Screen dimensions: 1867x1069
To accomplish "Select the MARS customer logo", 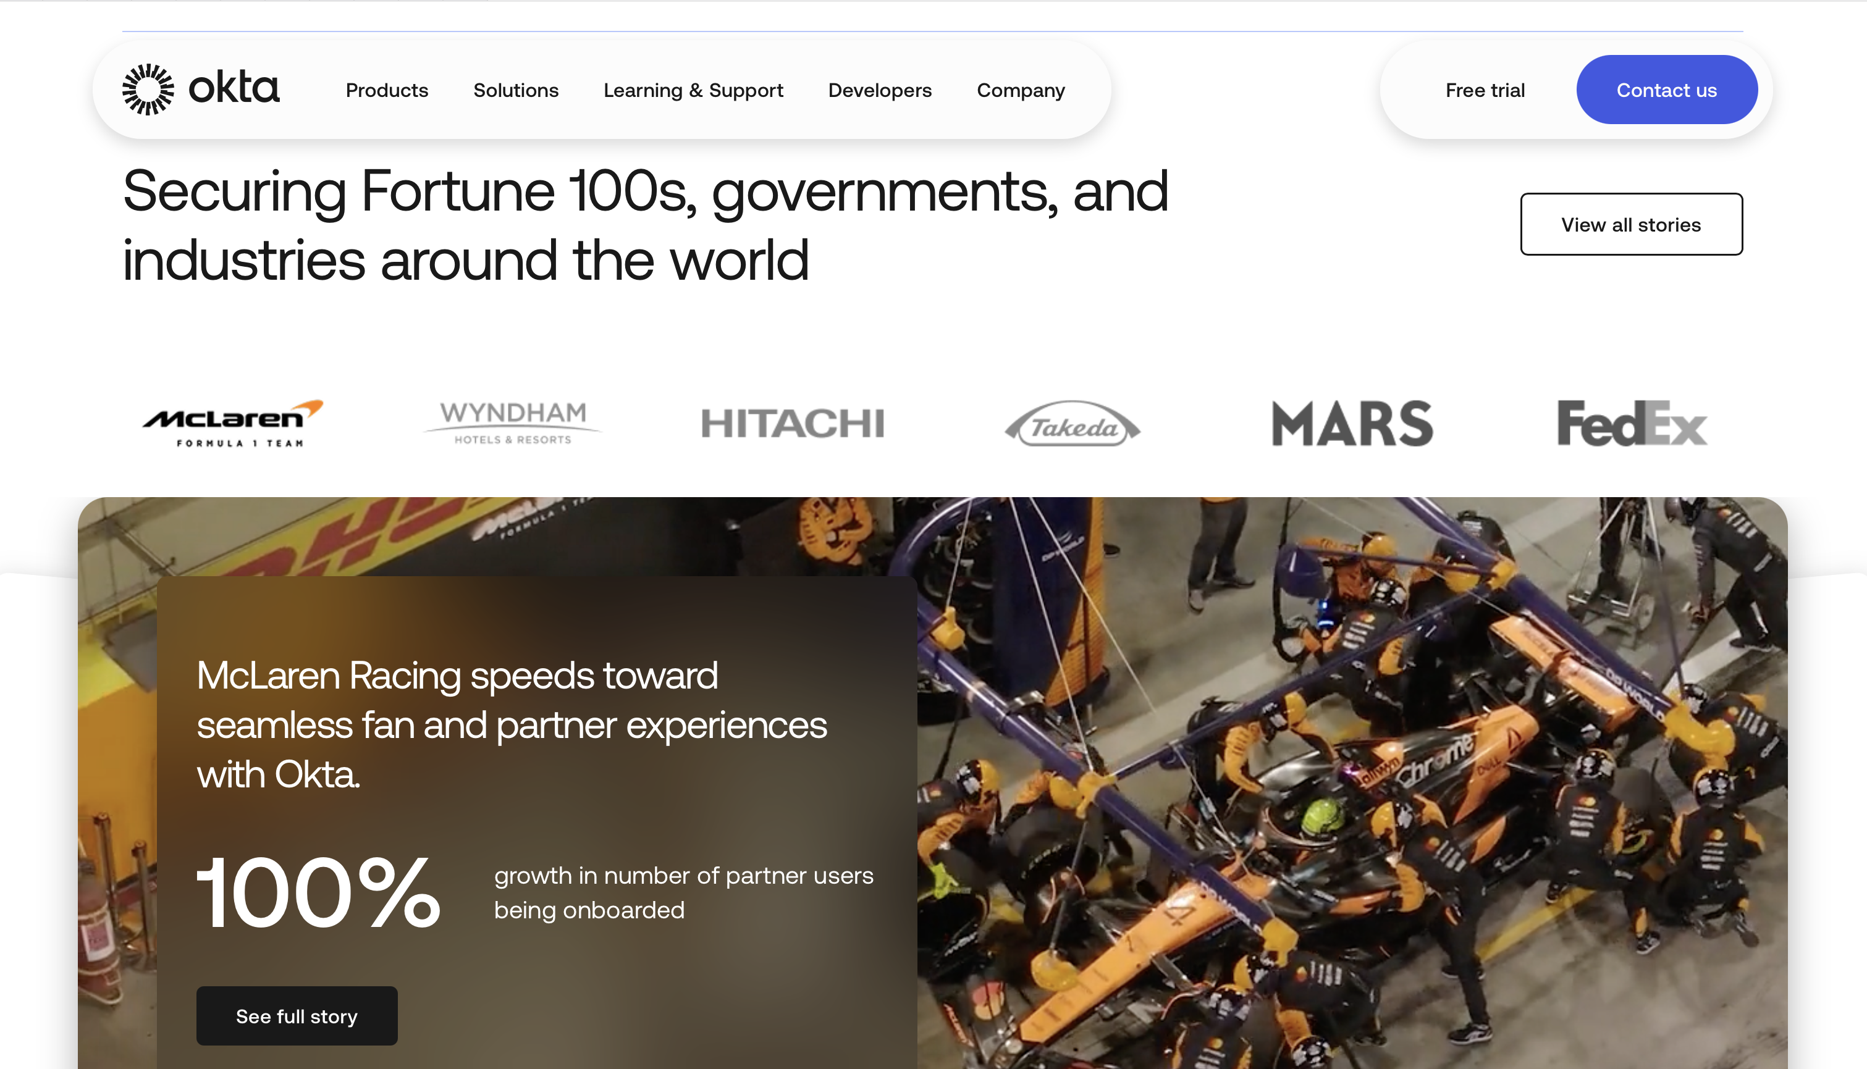I will [x=1352, y=424].
